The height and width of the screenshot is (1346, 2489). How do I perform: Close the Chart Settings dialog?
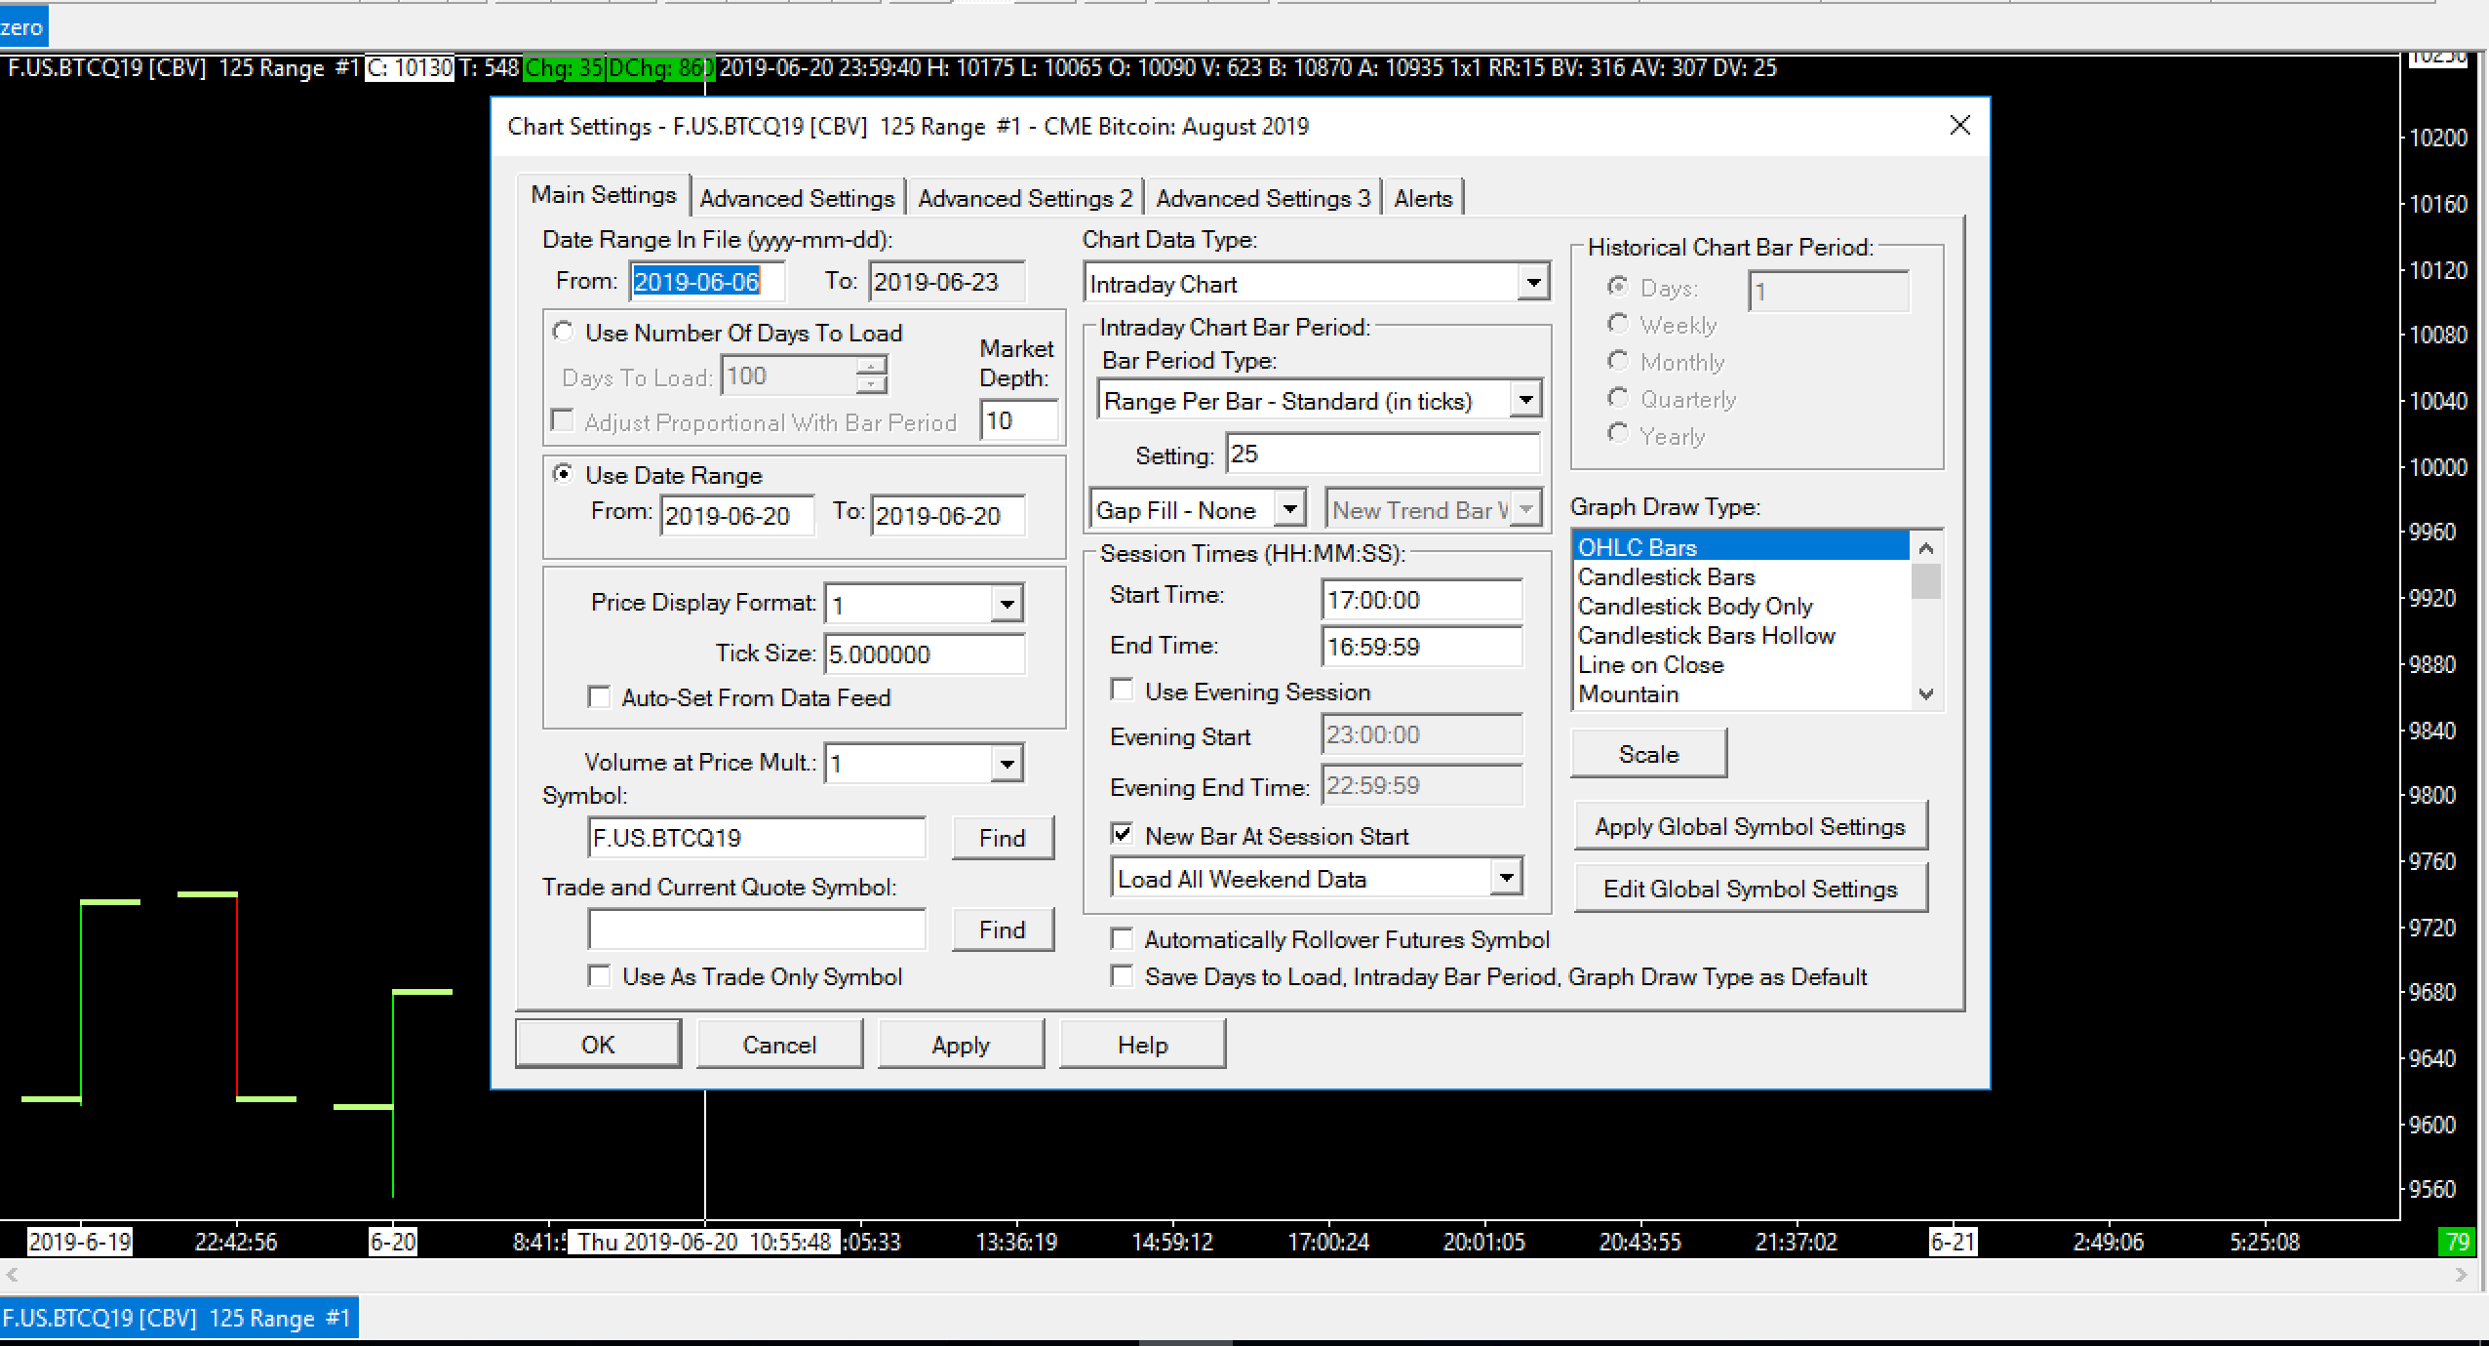(1959, 126)
